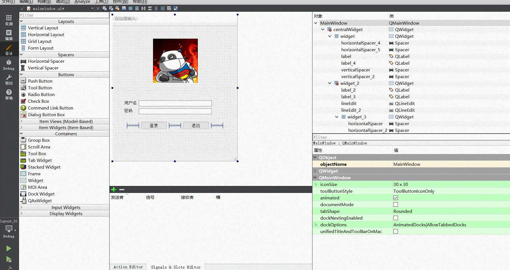Pick the Command Link Button widget
The height and width of the screenshot is (270, 510).
(x=50, y=108)
